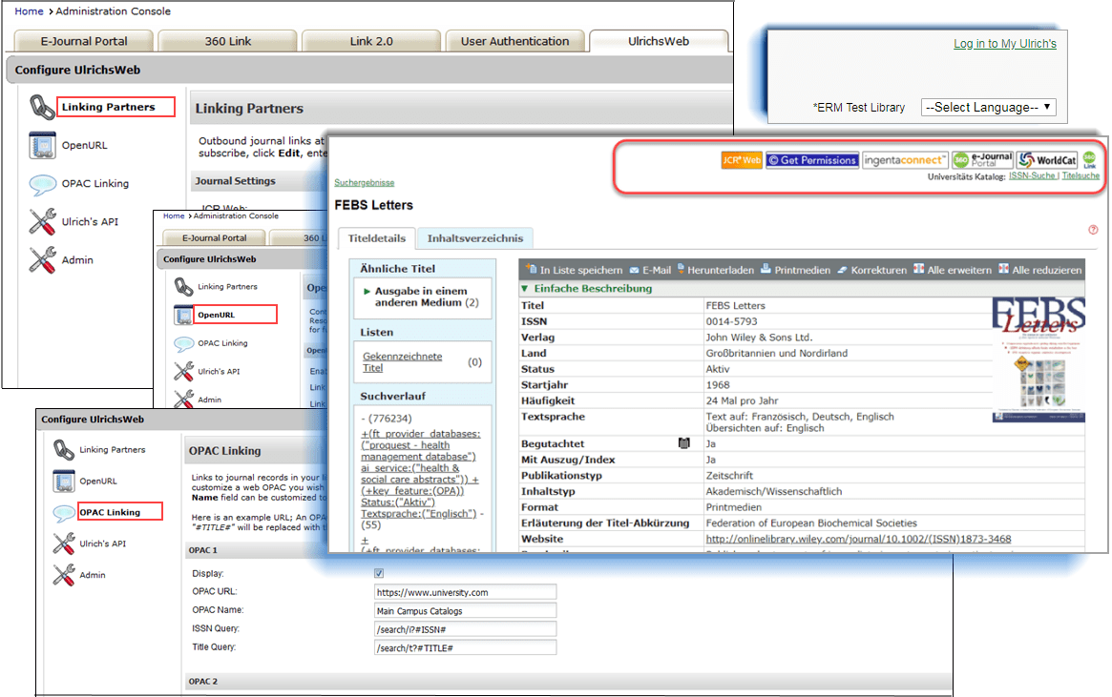1112x697 pixels.
Task: Click Alle reduzieren in the record toolbar
Action: (x=1040, y=270)
